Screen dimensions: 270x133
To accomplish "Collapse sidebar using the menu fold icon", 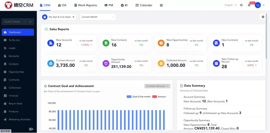I will [31, 129].
